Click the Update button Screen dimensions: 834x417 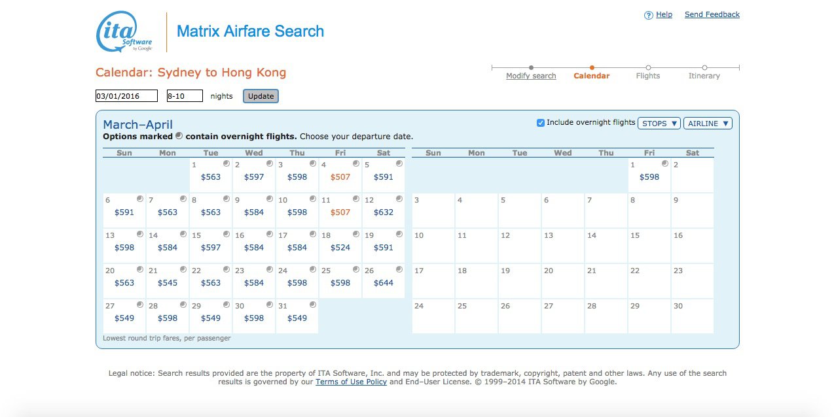pyautogui.click(x=261, y=96)
